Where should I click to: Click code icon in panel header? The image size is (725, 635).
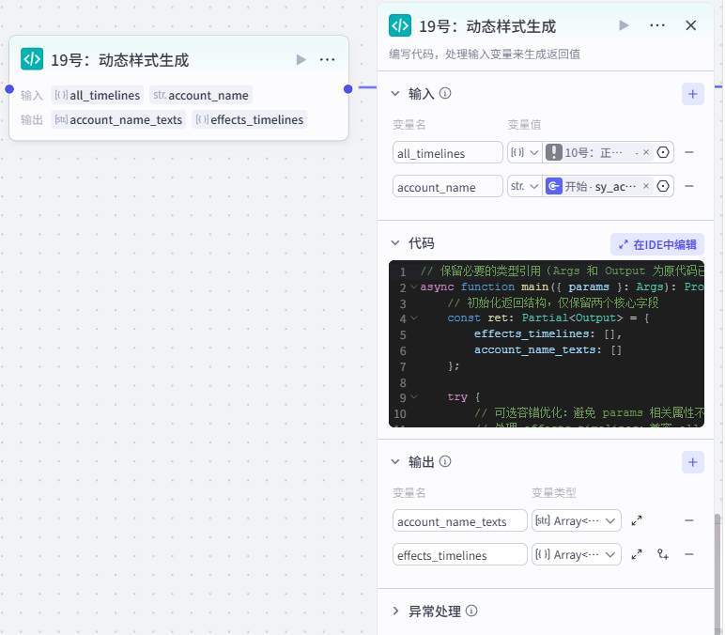[400, 25]
